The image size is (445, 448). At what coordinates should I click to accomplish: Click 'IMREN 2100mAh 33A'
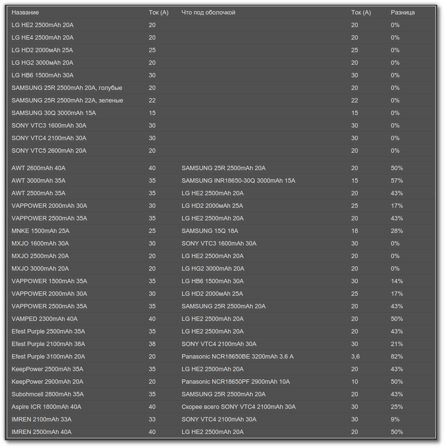click(42, 419)
